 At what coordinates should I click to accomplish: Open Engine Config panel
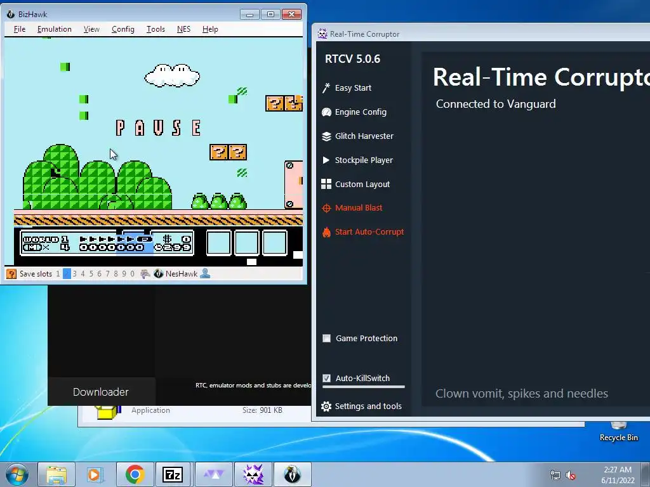click(x=361, y=112)
